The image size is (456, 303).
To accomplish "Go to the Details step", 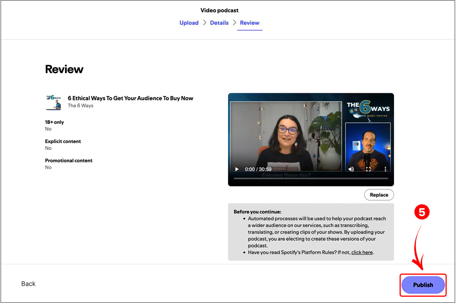I will pos(219,23).
